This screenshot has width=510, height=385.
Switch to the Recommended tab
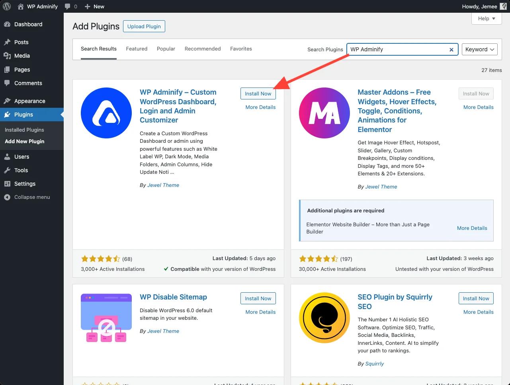[x=203, y=49]
